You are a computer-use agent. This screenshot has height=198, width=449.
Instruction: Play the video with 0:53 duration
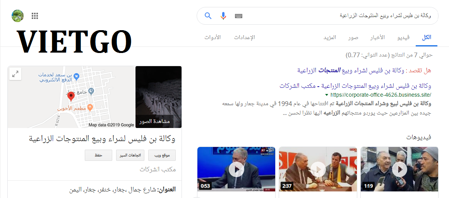236,169
